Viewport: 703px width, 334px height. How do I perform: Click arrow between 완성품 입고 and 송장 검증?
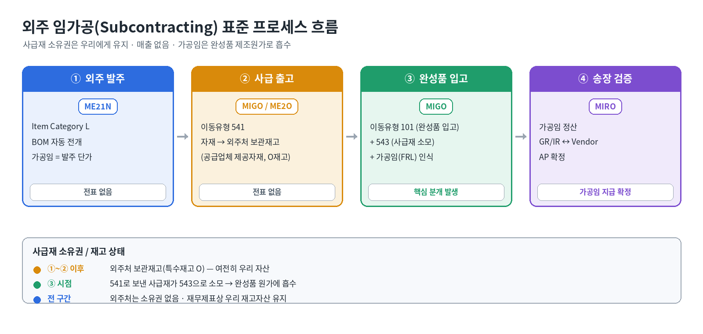[521, 137]
